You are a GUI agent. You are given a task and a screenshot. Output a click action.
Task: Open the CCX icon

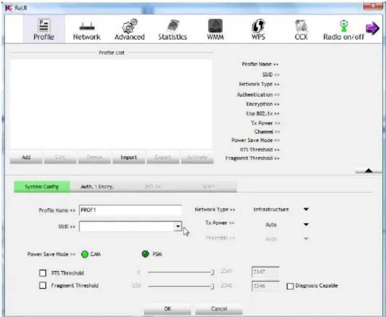[301, 26]
